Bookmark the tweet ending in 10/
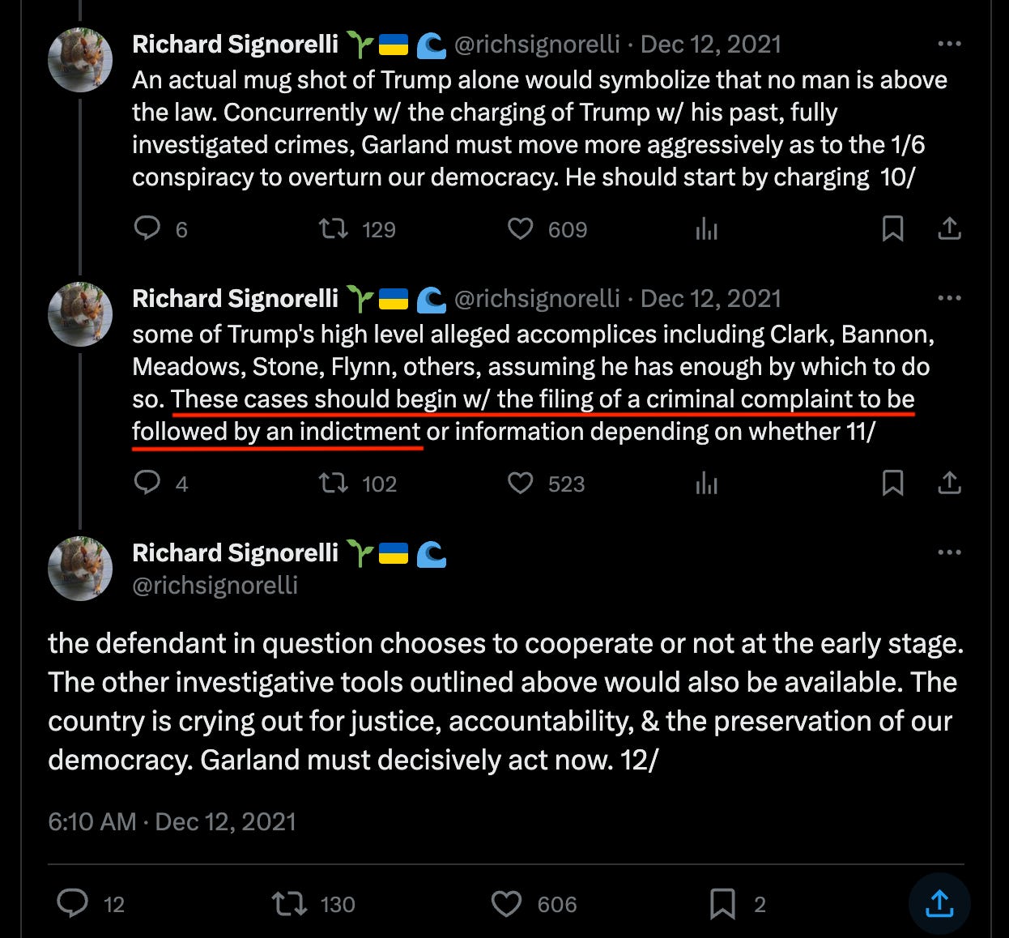 892,228
